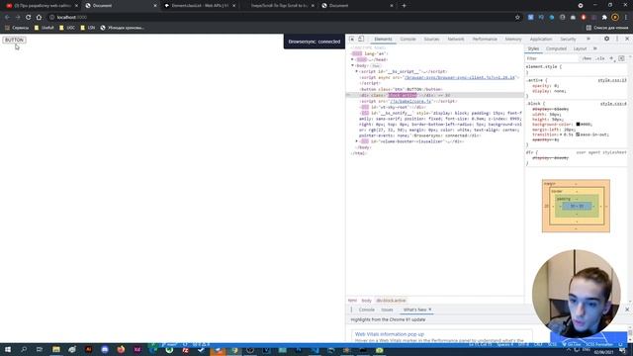Switch to the Console tab in DevTools
The width and height of the screenshot is (633, 356).
(x=407, y=40)
